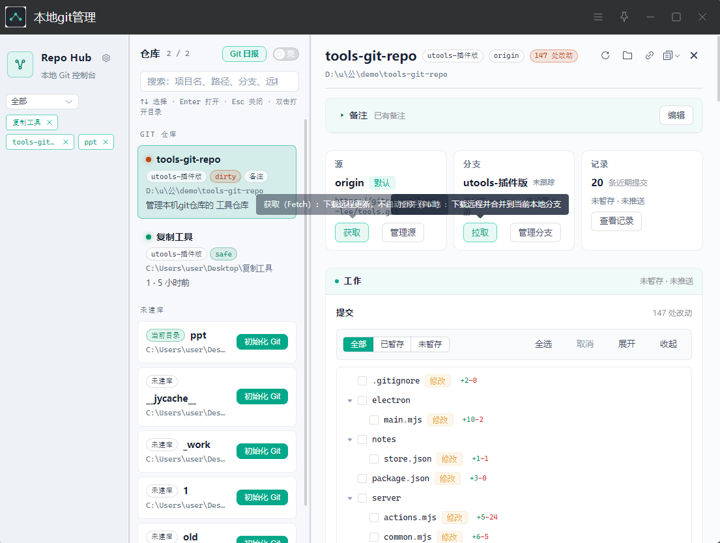Click the Repo Hub logo icon

coord(20,64)
